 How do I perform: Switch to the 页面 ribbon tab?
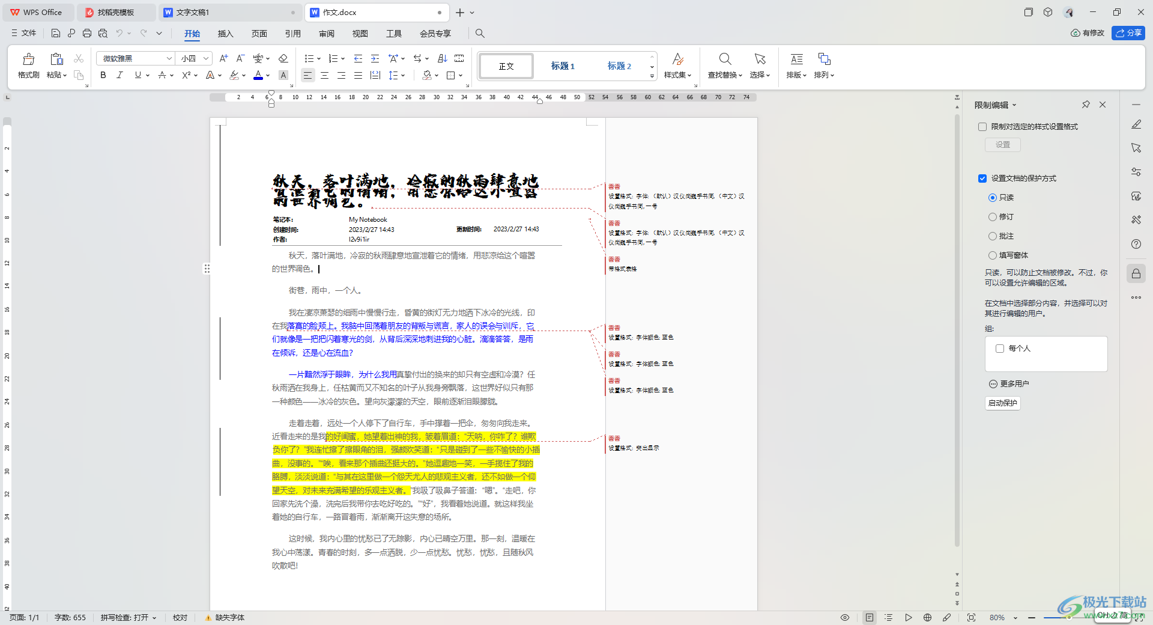coord(259,34)
